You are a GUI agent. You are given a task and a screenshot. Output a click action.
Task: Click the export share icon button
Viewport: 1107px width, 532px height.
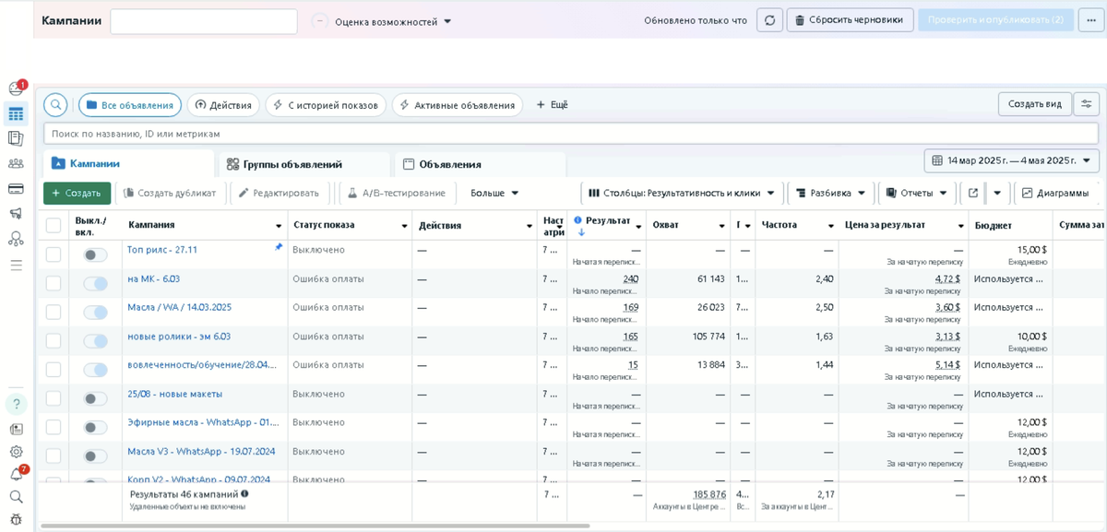pyautogui.click(x=973, y=193)
